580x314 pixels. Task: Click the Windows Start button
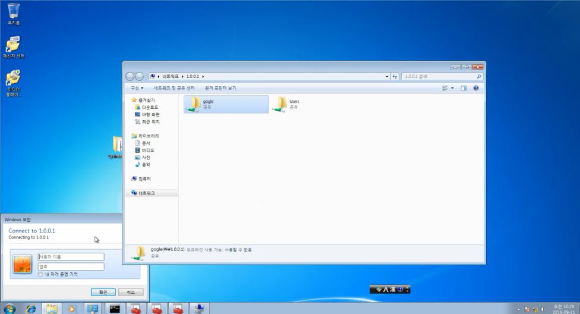[x=10, y=309]
